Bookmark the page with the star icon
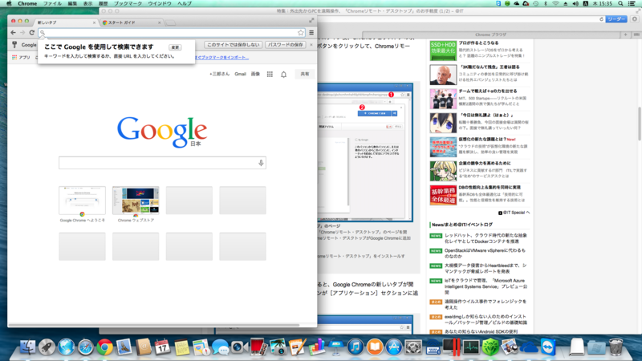 [x=300, y=33]
